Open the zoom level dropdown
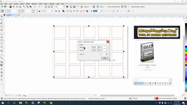This screenshot has width=187, height=105. 64,7
